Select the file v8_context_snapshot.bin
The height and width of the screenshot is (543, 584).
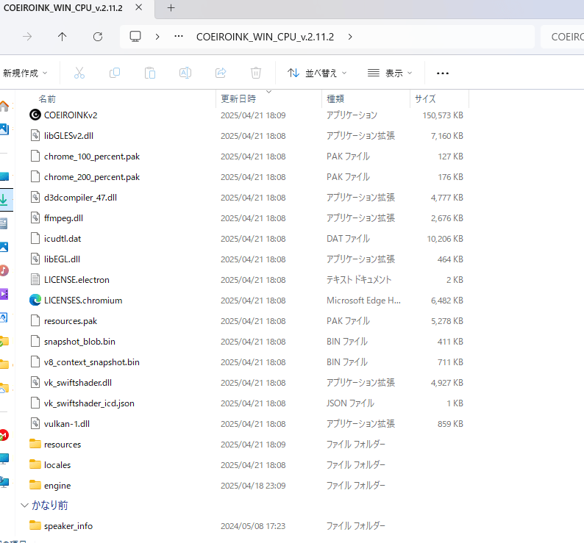pyautogui.click(x=92, y=362)
